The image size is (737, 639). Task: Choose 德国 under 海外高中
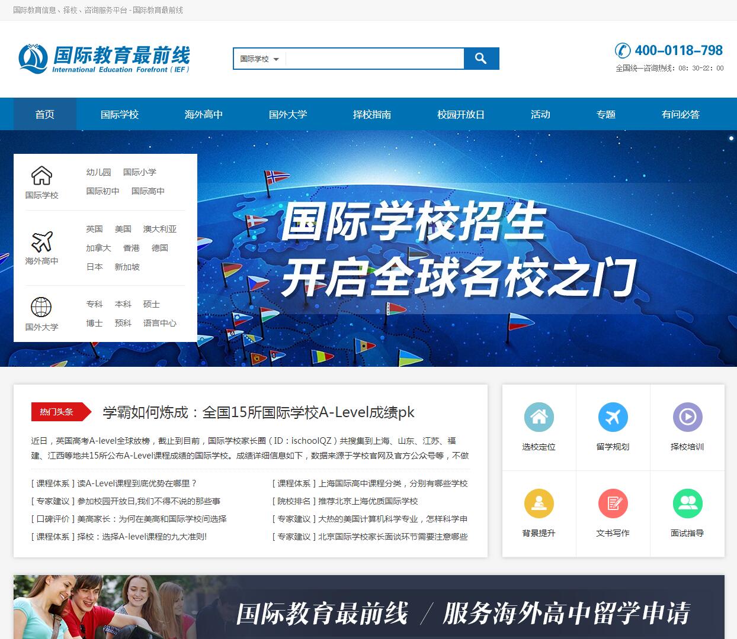click(160, 248)
